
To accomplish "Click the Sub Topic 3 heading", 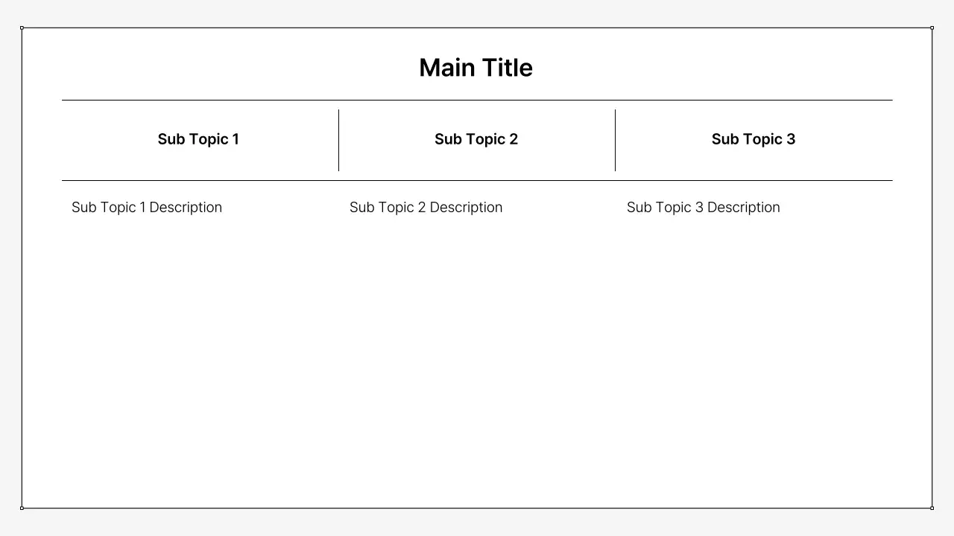I will click(753, 139).
